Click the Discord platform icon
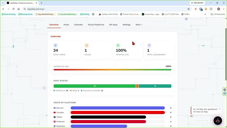Image resolution: width=227 pixels, height=128 pixels. pos(54,108)
